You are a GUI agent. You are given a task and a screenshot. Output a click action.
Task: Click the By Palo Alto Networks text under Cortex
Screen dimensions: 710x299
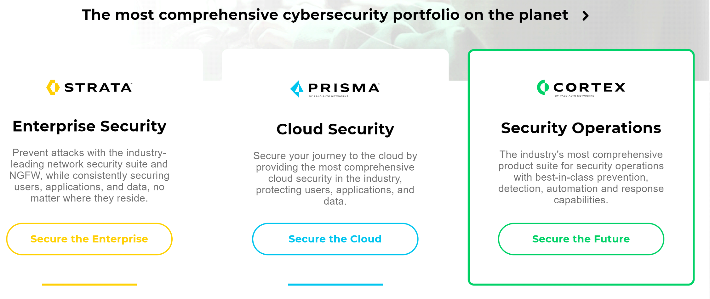tap(575, 96)
